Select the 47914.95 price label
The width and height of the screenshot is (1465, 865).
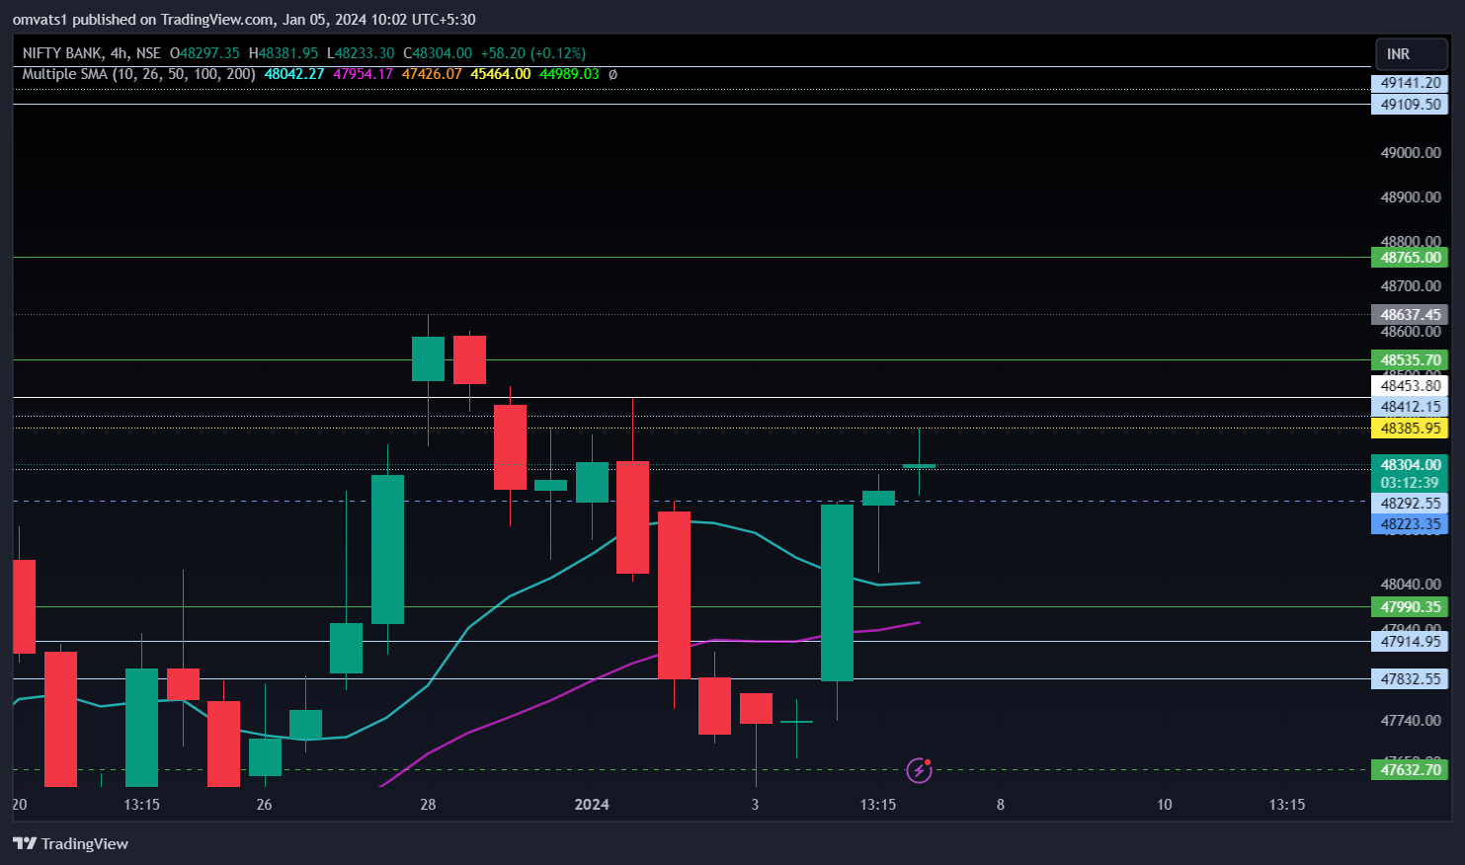point(1410,642)
